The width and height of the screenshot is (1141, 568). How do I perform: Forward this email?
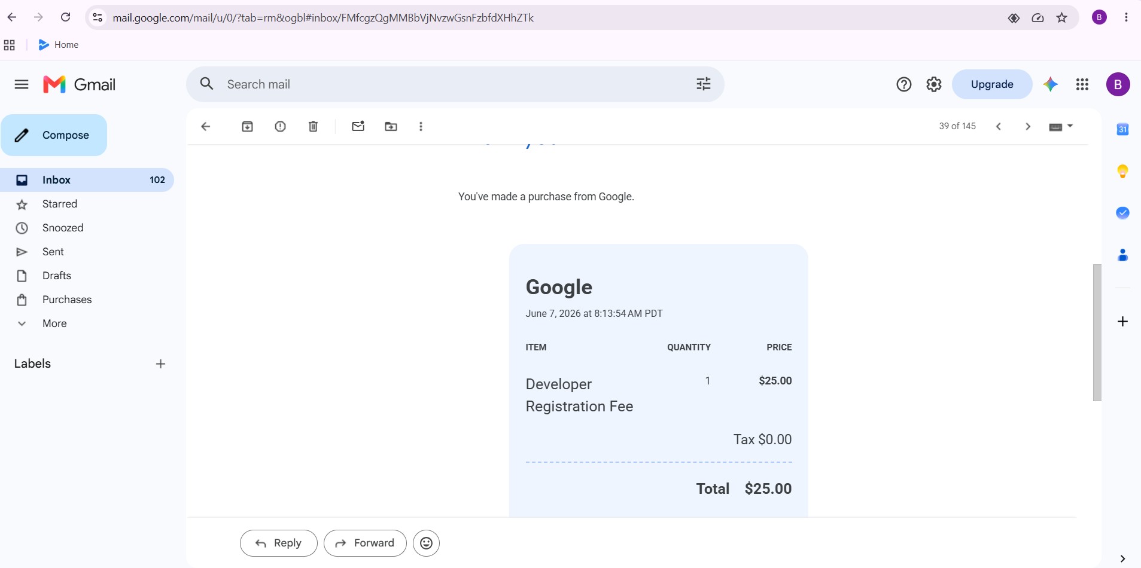tap(365, 543)
